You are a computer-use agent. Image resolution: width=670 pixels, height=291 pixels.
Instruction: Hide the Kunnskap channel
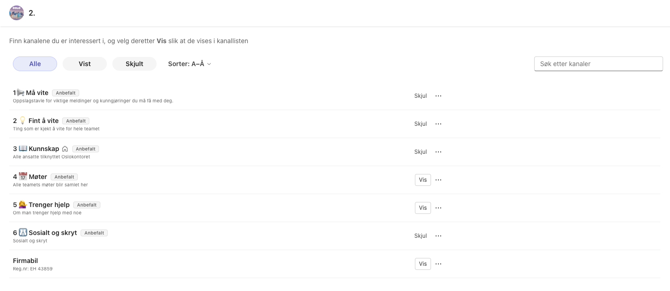coord(420,152)
